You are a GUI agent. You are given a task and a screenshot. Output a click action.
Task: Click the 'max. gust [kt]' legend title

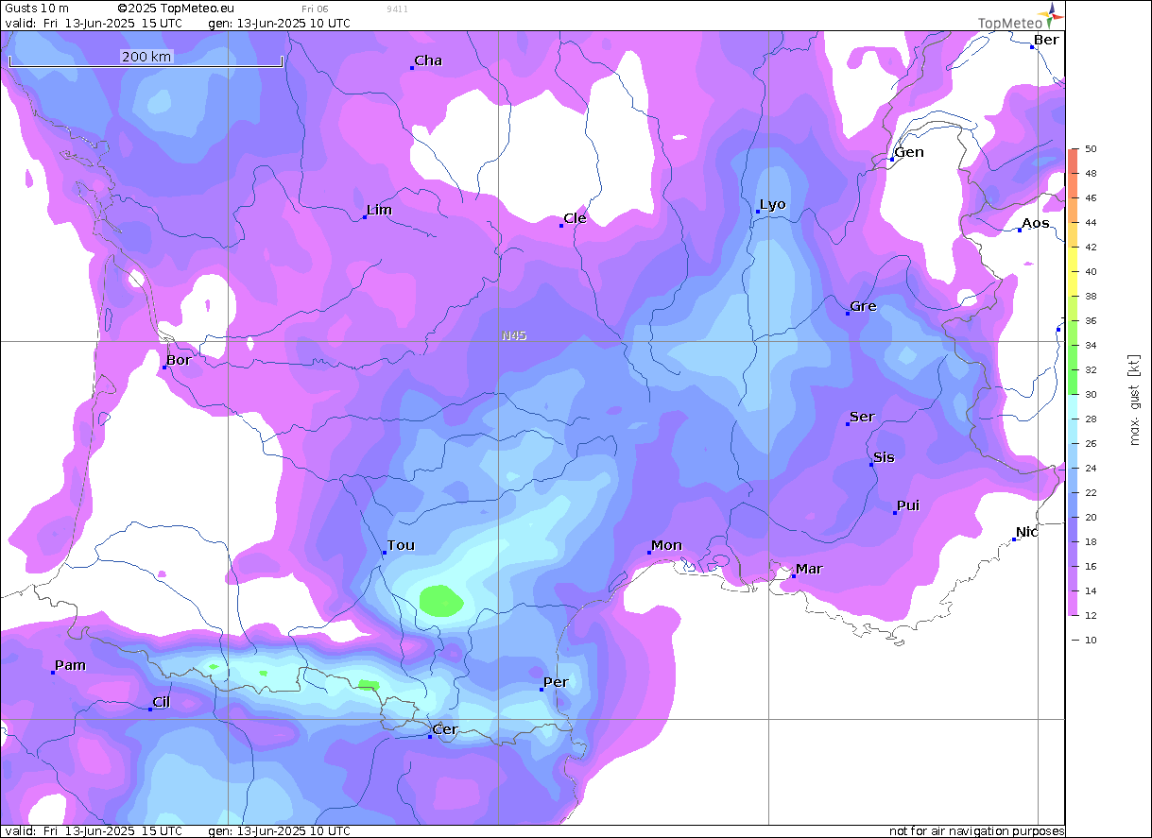point(1134,400)
